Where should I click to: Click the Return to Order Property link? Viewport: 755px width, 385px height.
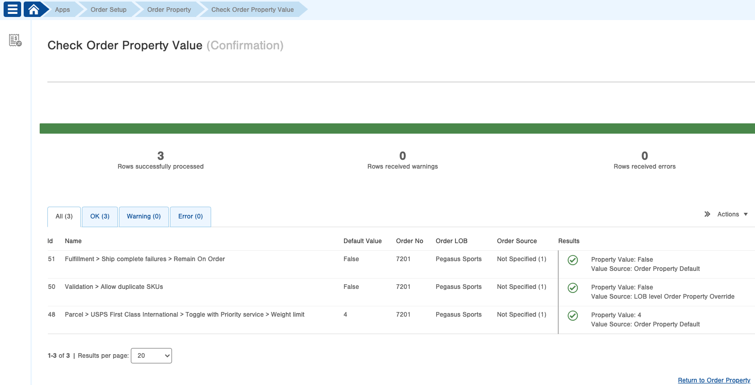point(714,380)
